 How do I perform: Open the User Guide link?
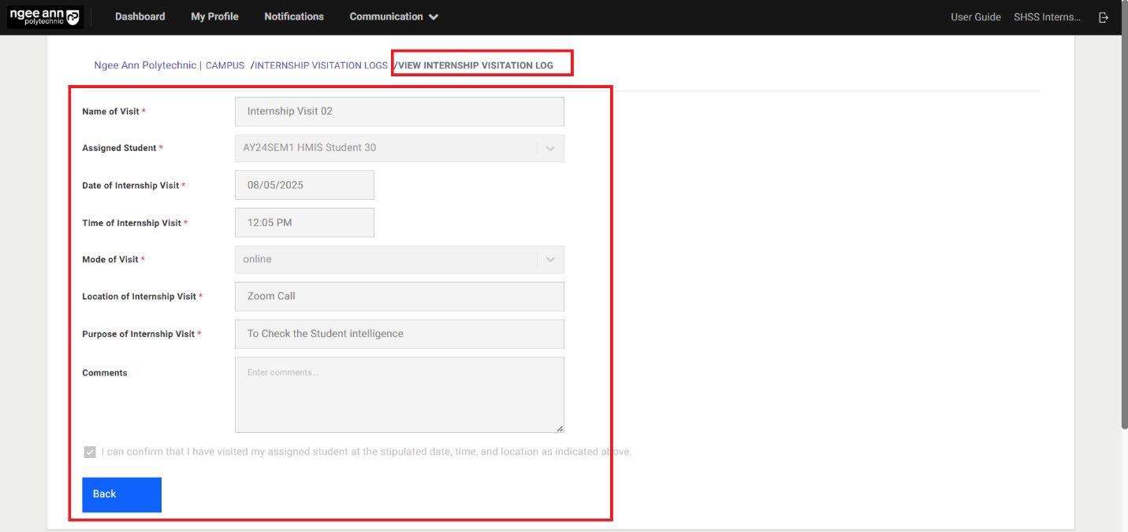[975, 17]
